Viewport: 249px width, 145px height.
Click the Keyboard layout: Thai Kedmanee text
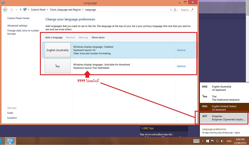click(91, 68)
